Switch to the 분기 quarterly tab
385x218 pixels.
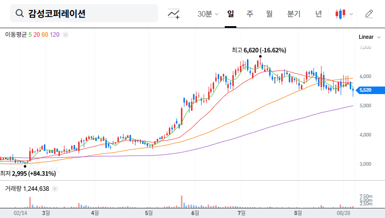tap(294, 14)
